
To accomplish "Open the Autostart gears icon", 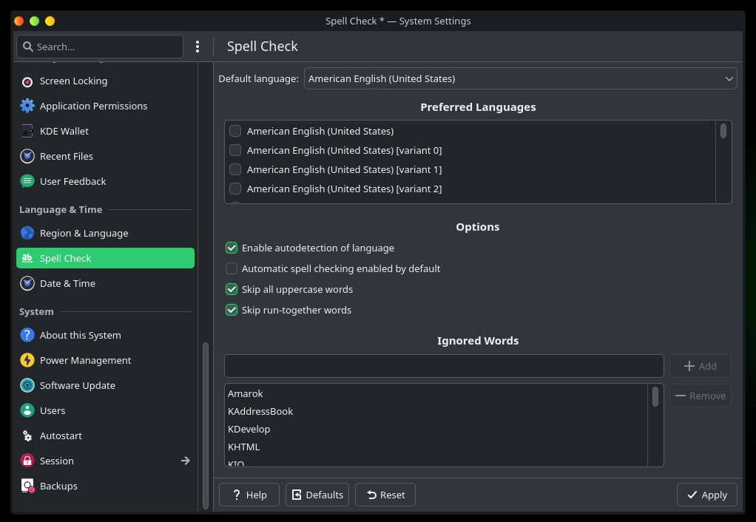I will (x=27, y=436).
